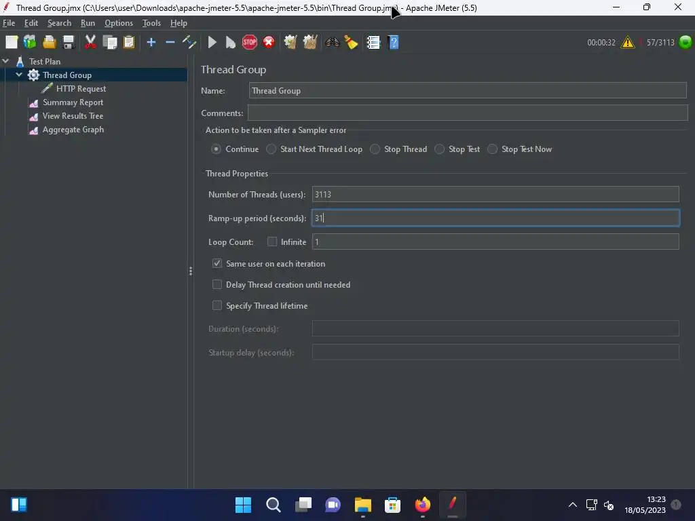Open the Search menu

60,23
